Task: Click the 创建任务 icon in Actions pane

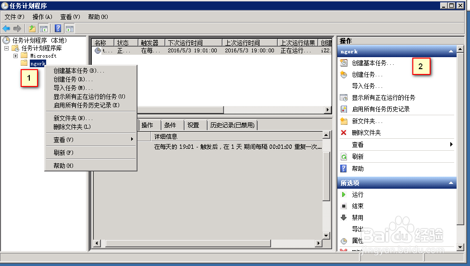Action: [x=344, y=74]
